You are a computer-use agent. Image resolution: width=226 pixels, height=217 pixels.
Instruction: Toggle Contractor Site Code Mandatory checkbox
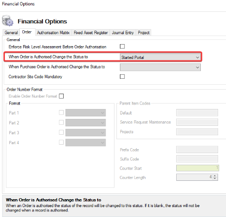click(x=122, y=77)
